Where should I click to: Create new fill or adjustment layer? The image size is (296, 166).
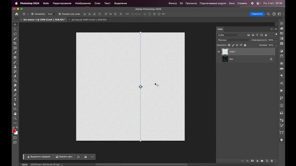click(257, 161)
